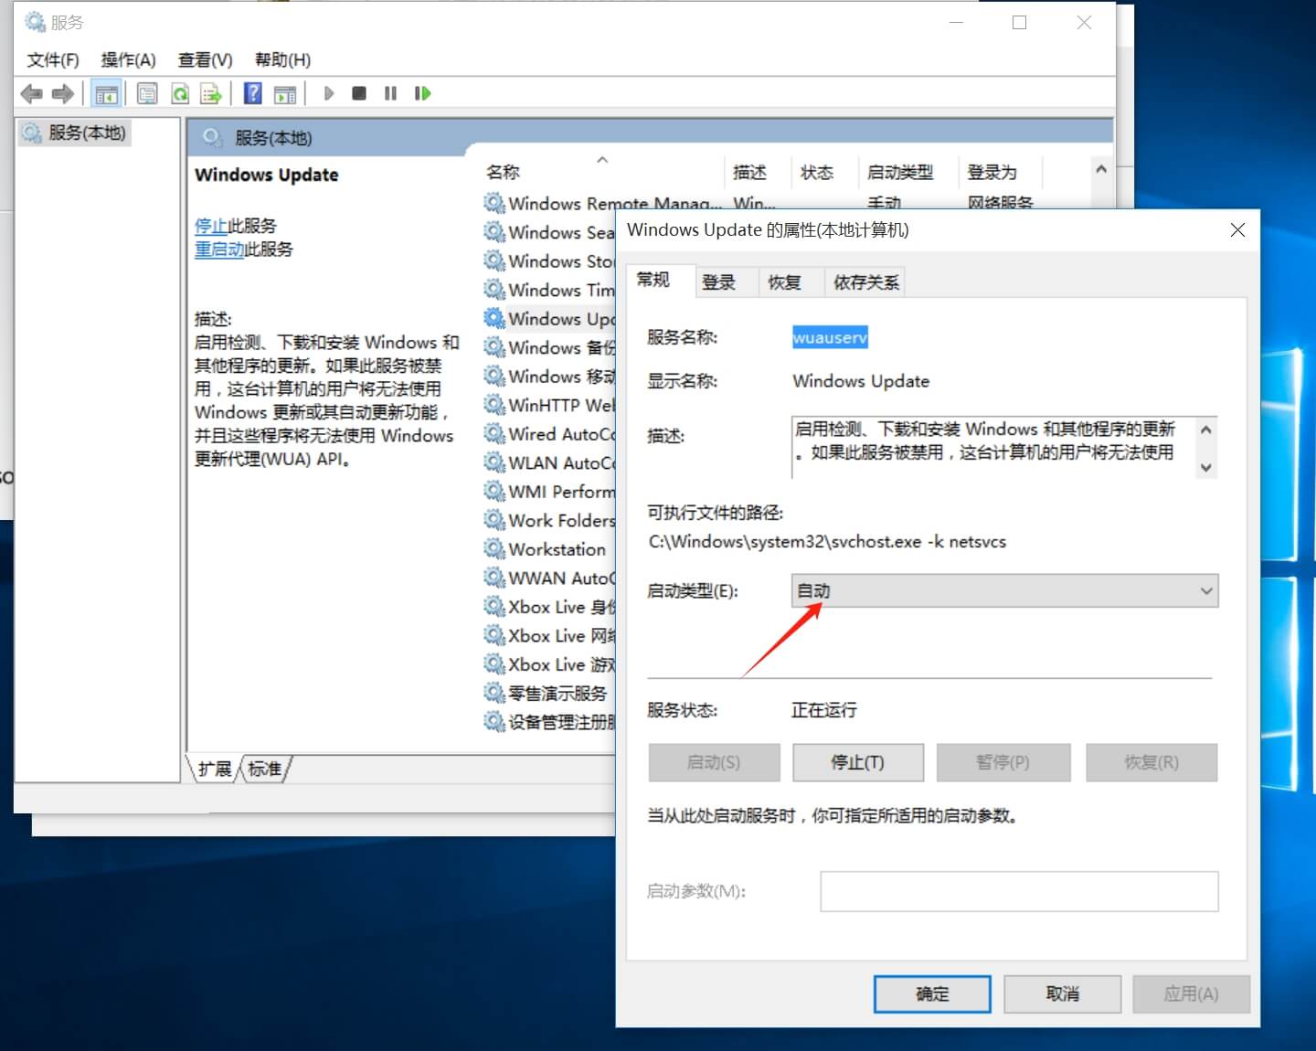Open the blue Help question mark icon
The height and width of the screenshot is (1051, 1316).
coord(253,93)
